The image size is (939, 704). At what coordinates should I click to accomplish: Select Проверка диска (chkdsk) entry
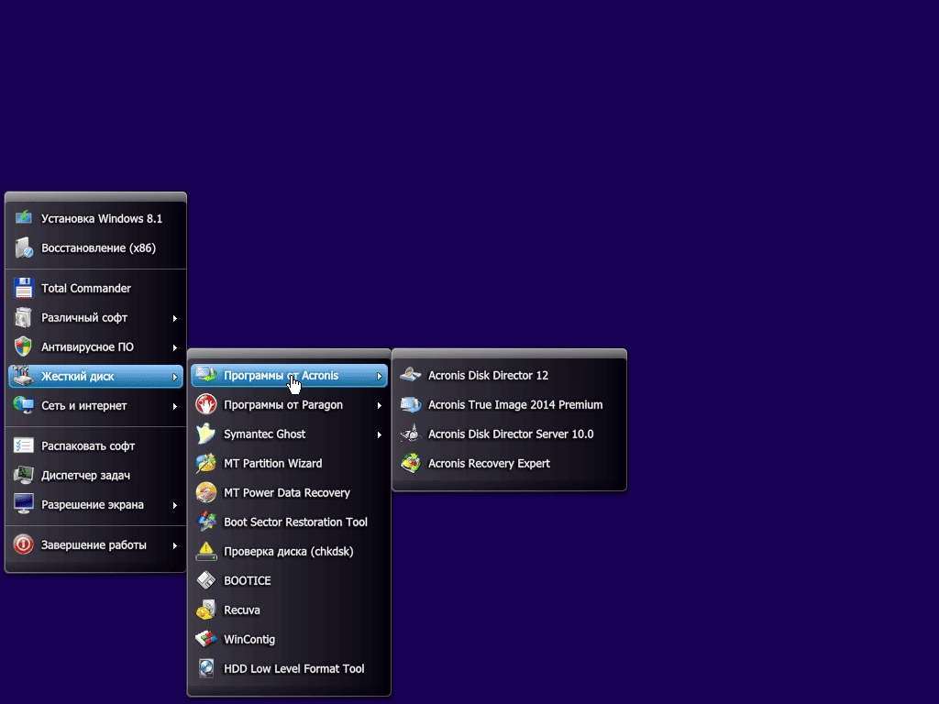[x=289, y=551]
